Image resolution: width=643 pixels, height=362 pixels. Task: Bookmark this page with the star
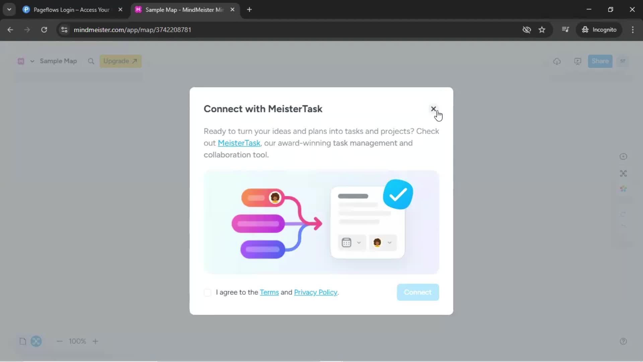pos(542,30)
